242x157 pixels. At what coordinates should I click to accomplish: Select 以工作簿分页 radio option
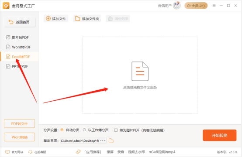[84, 130]
